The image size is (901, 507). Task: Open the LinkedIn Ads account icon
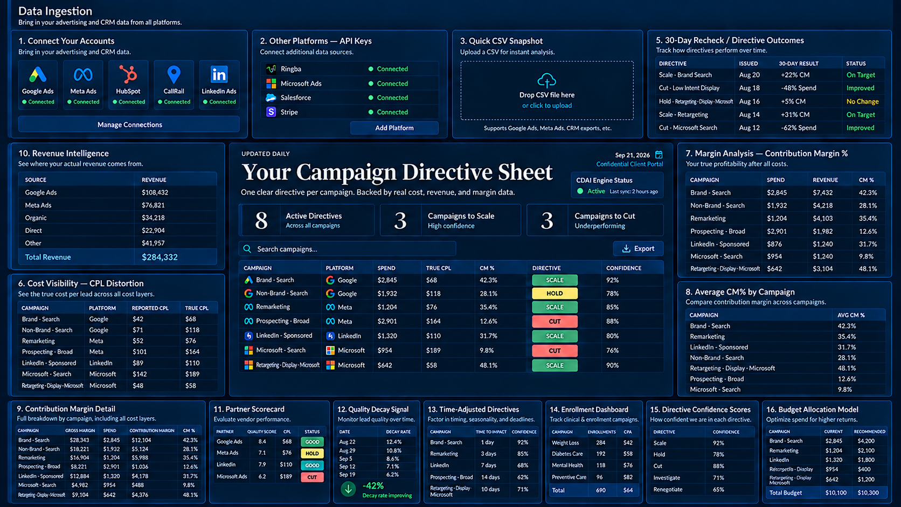(219, 74)
